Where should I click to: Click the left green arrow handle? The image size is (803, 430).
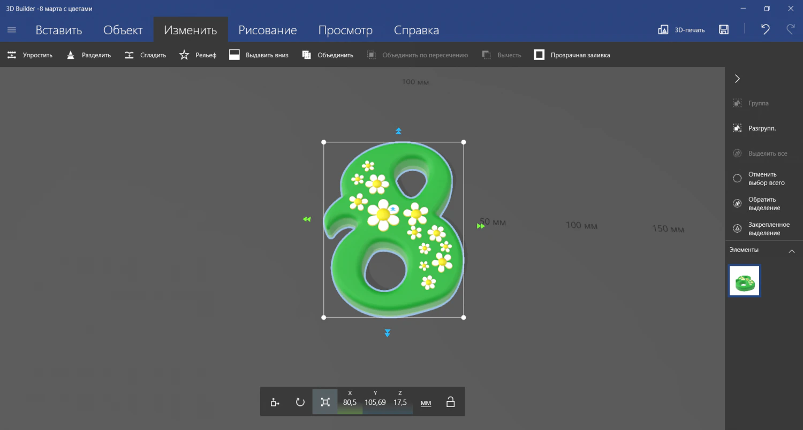[307, 219]
